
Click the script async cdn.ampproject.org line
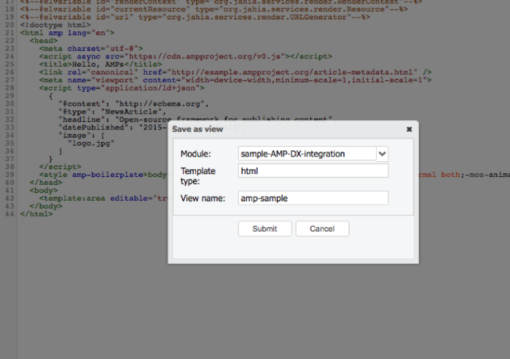(186, 56)
